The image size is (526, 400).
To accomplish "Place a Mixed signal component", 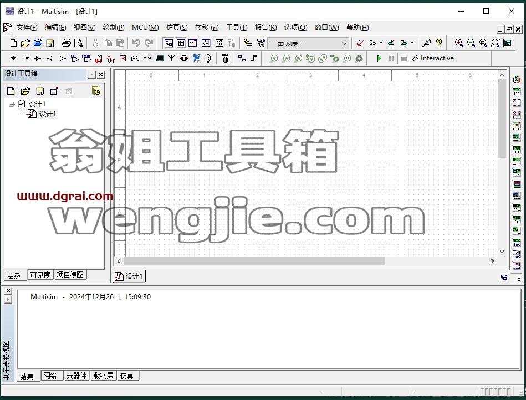I will (111, 59).
